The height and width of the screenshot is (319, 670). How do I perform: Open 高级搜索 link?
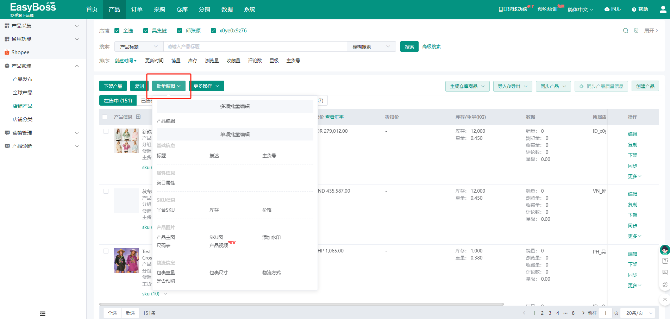click(431, 46)
